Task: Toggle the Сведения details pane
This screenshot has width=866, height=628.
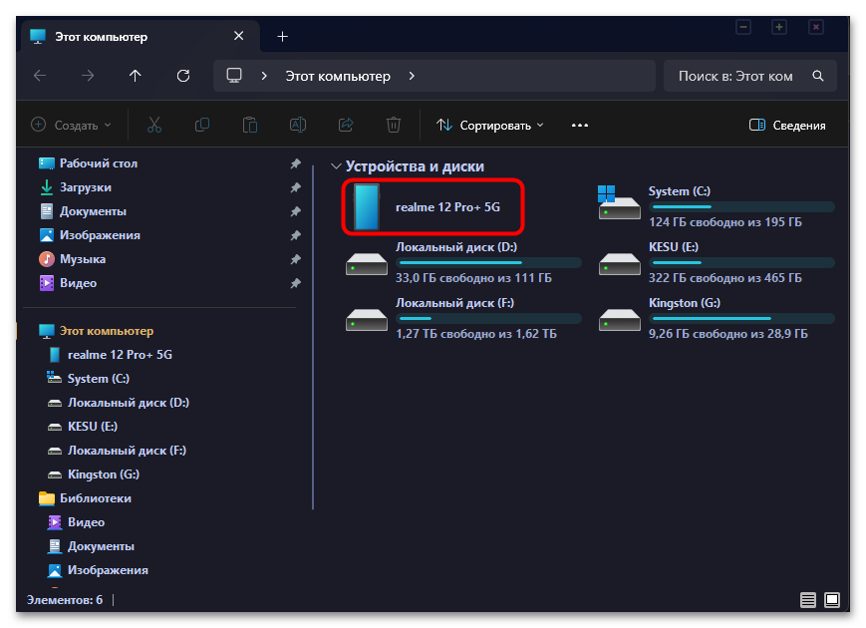Action: click(787, 126)
